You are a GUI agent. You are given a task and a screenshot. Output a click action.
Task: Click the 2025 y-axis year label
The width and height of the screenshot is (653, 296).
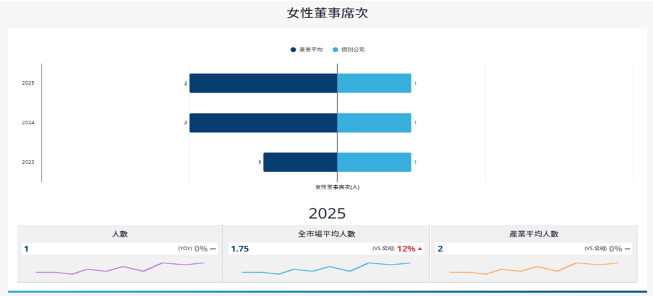[28, 83]
